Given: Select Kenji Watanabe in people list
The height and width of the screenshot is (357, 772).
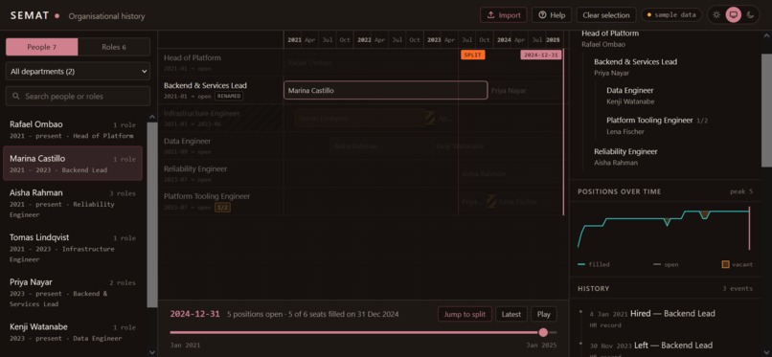Looking at the screenshot, I should [x=73, y=332].
